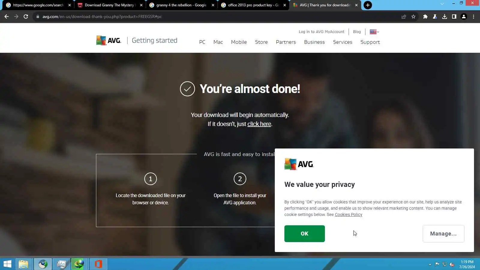Open the Services navigation item

tap(343, 42)
